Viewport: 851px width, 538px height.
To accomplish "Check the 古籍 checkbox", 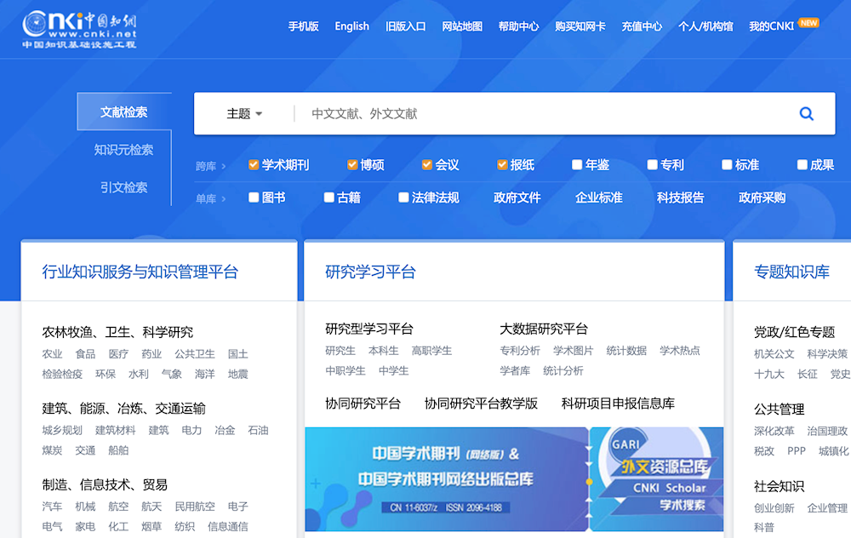I will (328, 197).
